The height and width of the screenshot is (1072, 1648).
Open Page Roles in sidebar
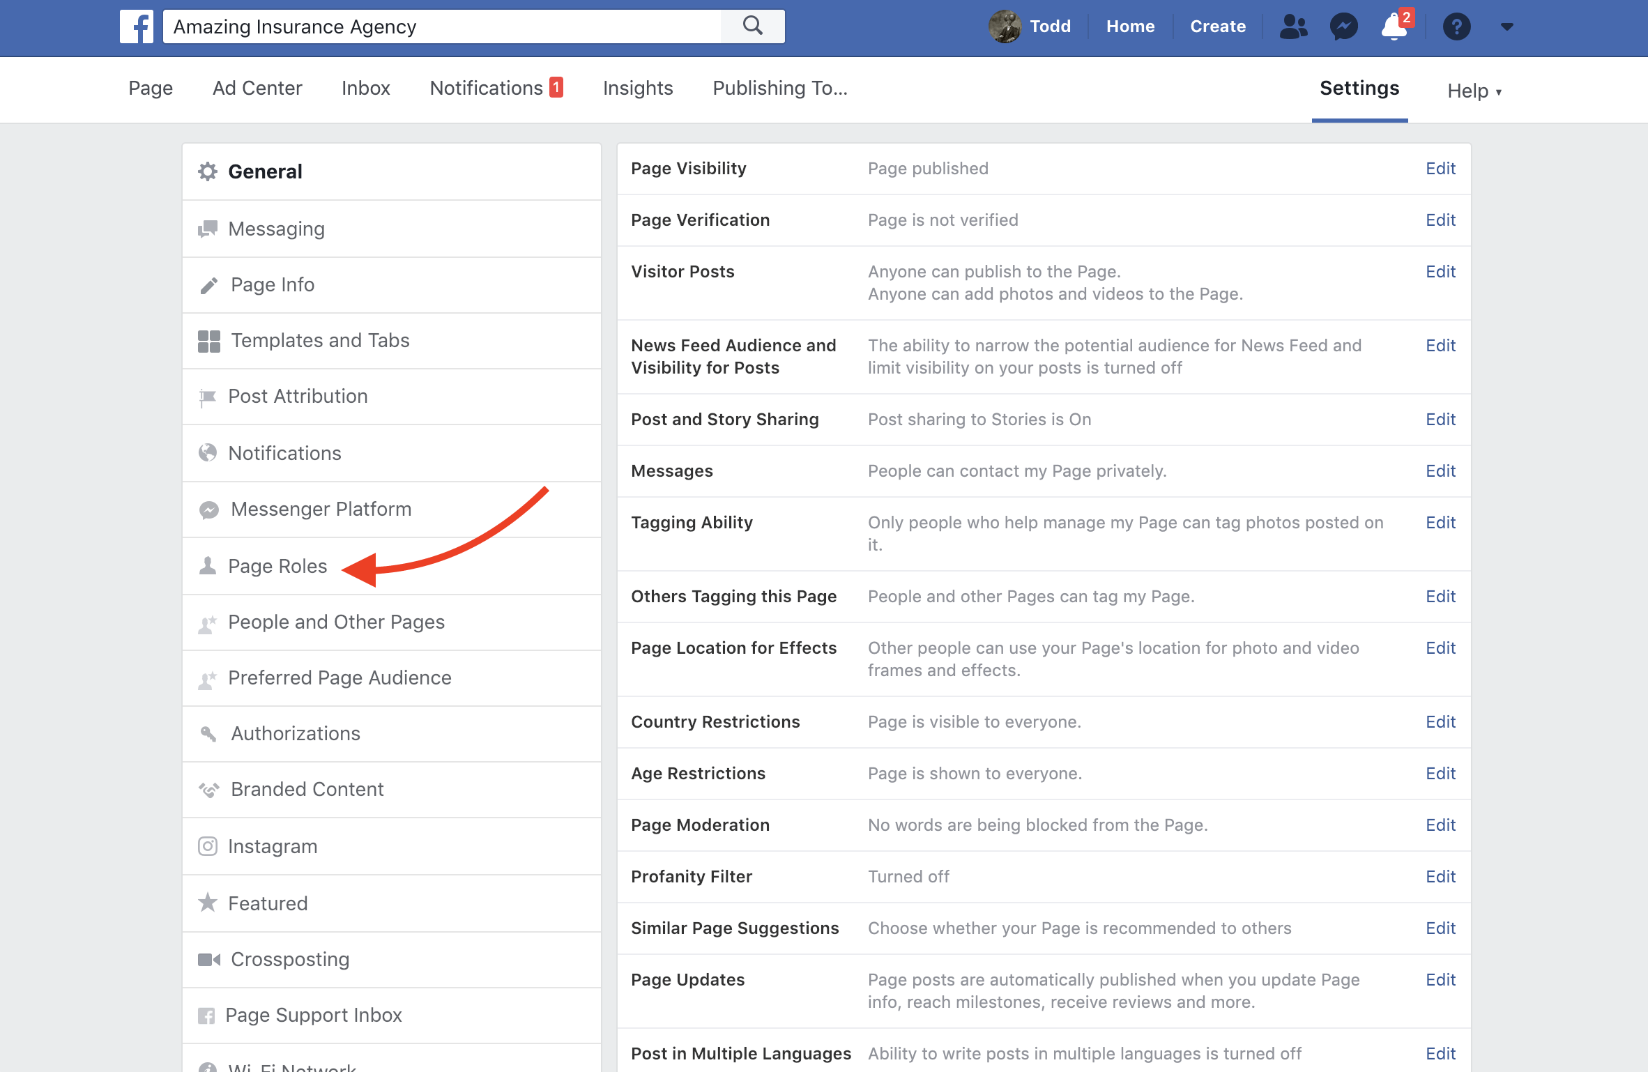277,566
